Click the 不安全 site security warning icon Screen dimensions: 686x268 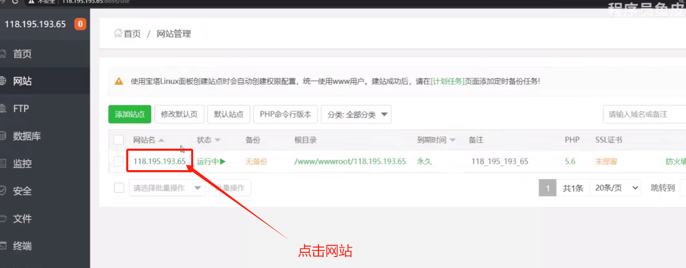32,2
